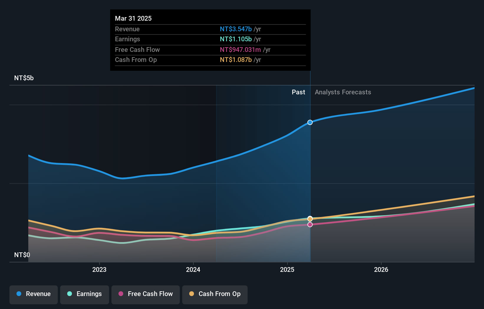
Task: Toggle the Cash From Op legend button
Action: tap(215, 295)
